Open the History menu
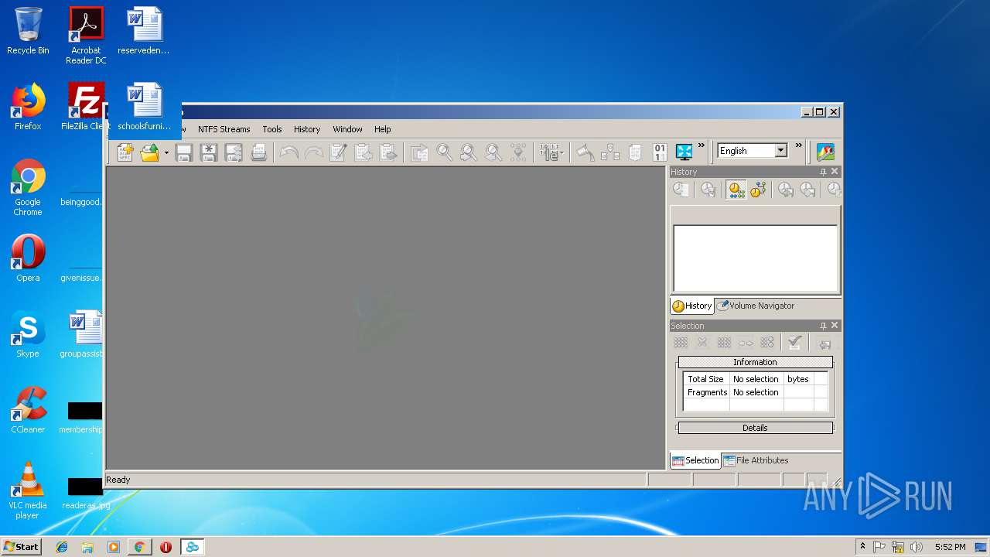This screenshot has height=557, width=990. 306,129
